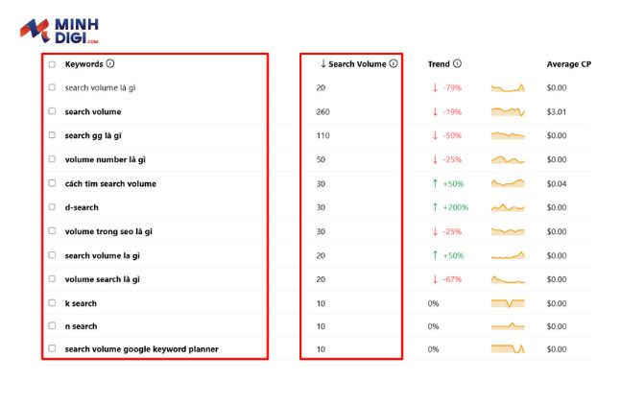620x406 pixels.
Task: Click the red down arrow beside -79%
Action: click(435, 87)
